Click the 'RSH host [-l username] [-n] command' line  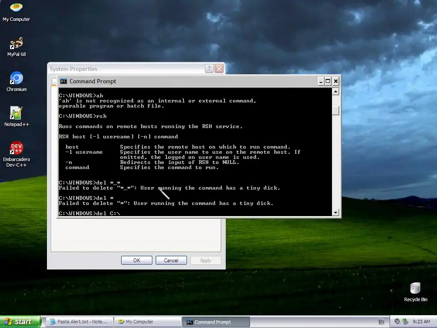pyautogui.click(x=118, y=137)
